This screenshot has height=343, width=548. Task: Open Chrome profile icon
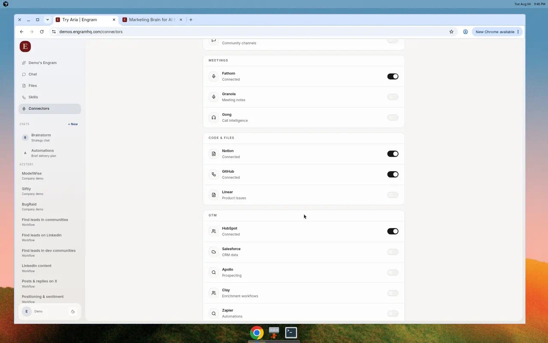click(465, 32)
